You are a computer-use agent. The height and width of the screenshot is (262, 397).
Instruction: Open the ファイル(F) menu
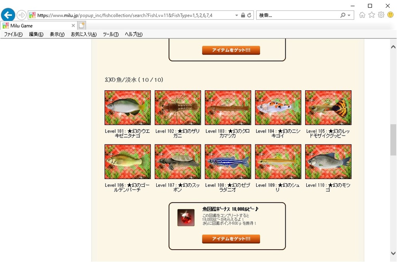(x=13, y=34)
